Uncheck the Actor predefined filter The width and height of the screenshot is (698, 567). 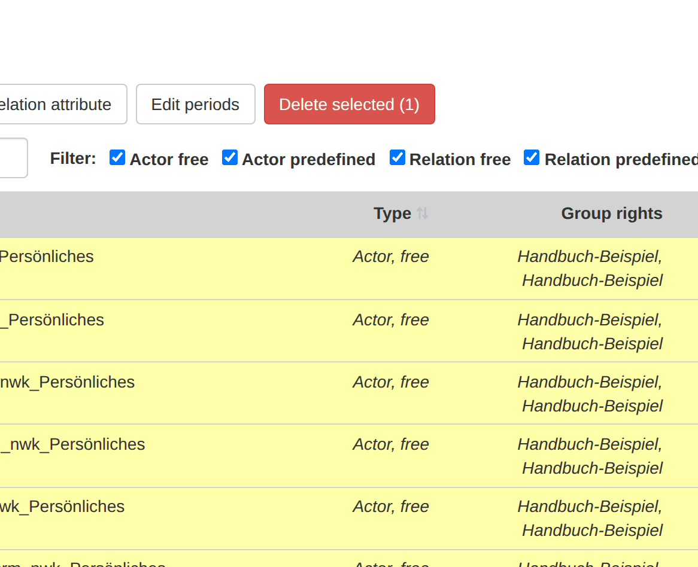[230, 157]
